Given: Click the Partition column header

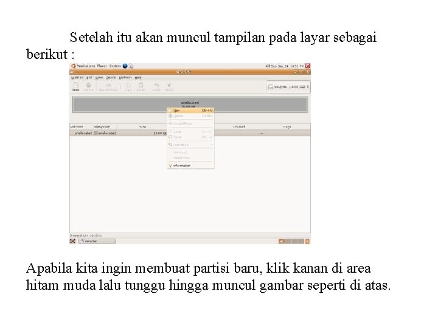Looking at the screenshot, I should coord(82,126).
